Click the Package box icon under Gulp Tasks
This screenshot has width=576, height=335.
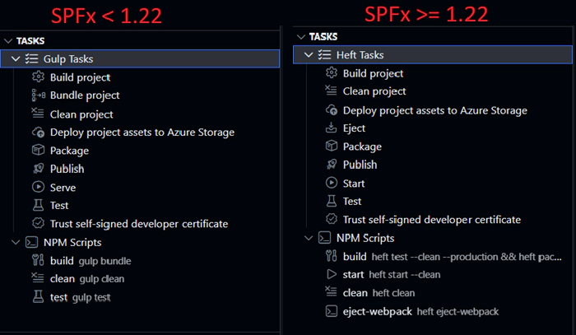pyautogui.click(x=38, y=150)
